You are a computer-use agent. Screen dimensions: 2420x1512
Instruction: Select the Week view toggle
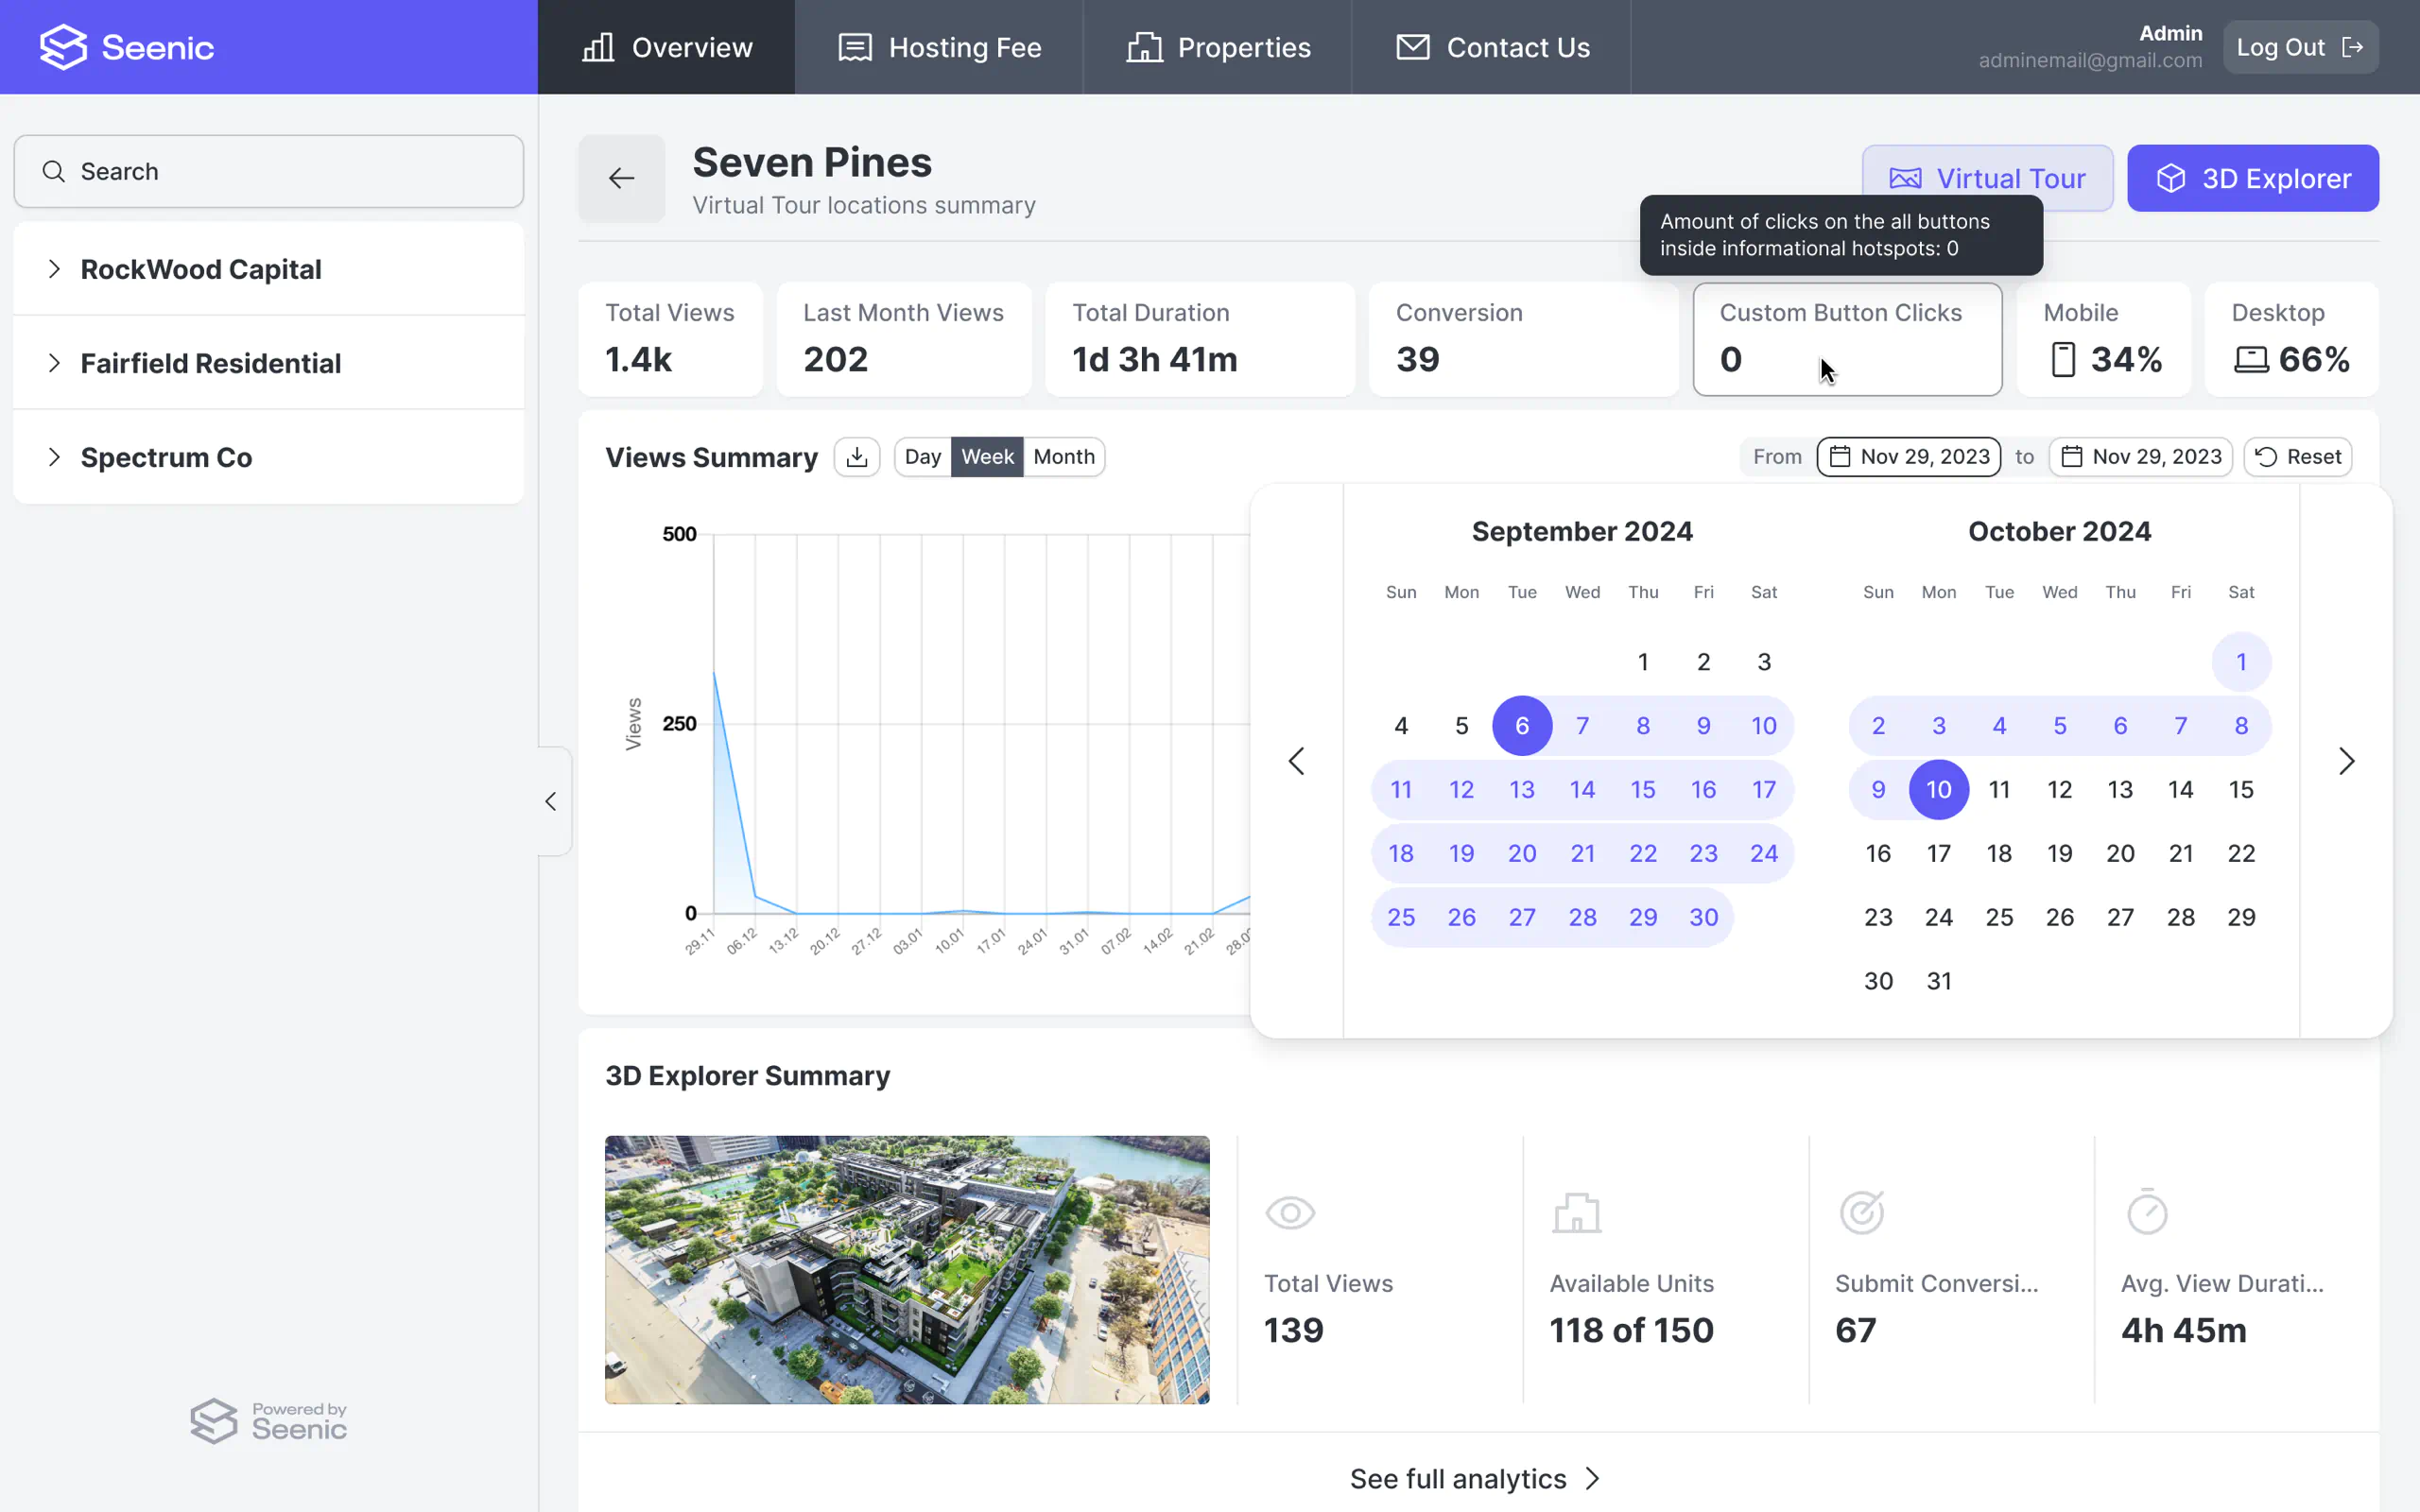click(987, 457)
